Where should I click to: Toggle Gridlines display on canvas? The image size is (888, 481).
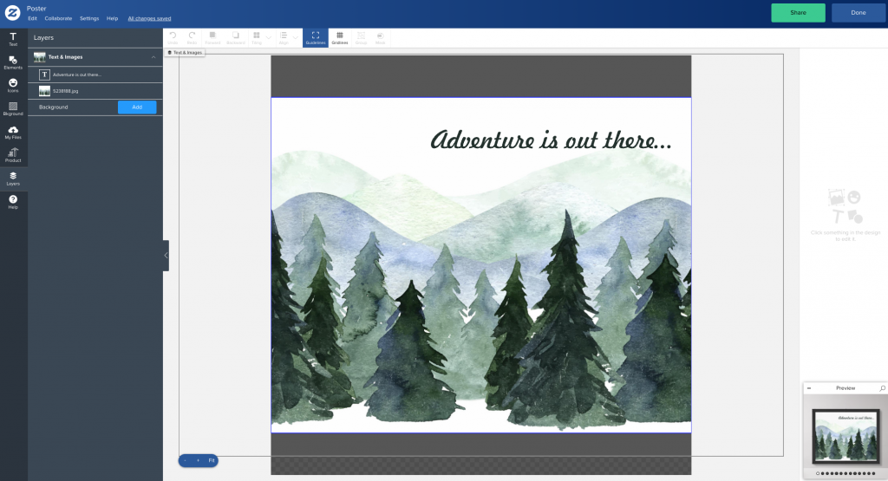(339, 37)
